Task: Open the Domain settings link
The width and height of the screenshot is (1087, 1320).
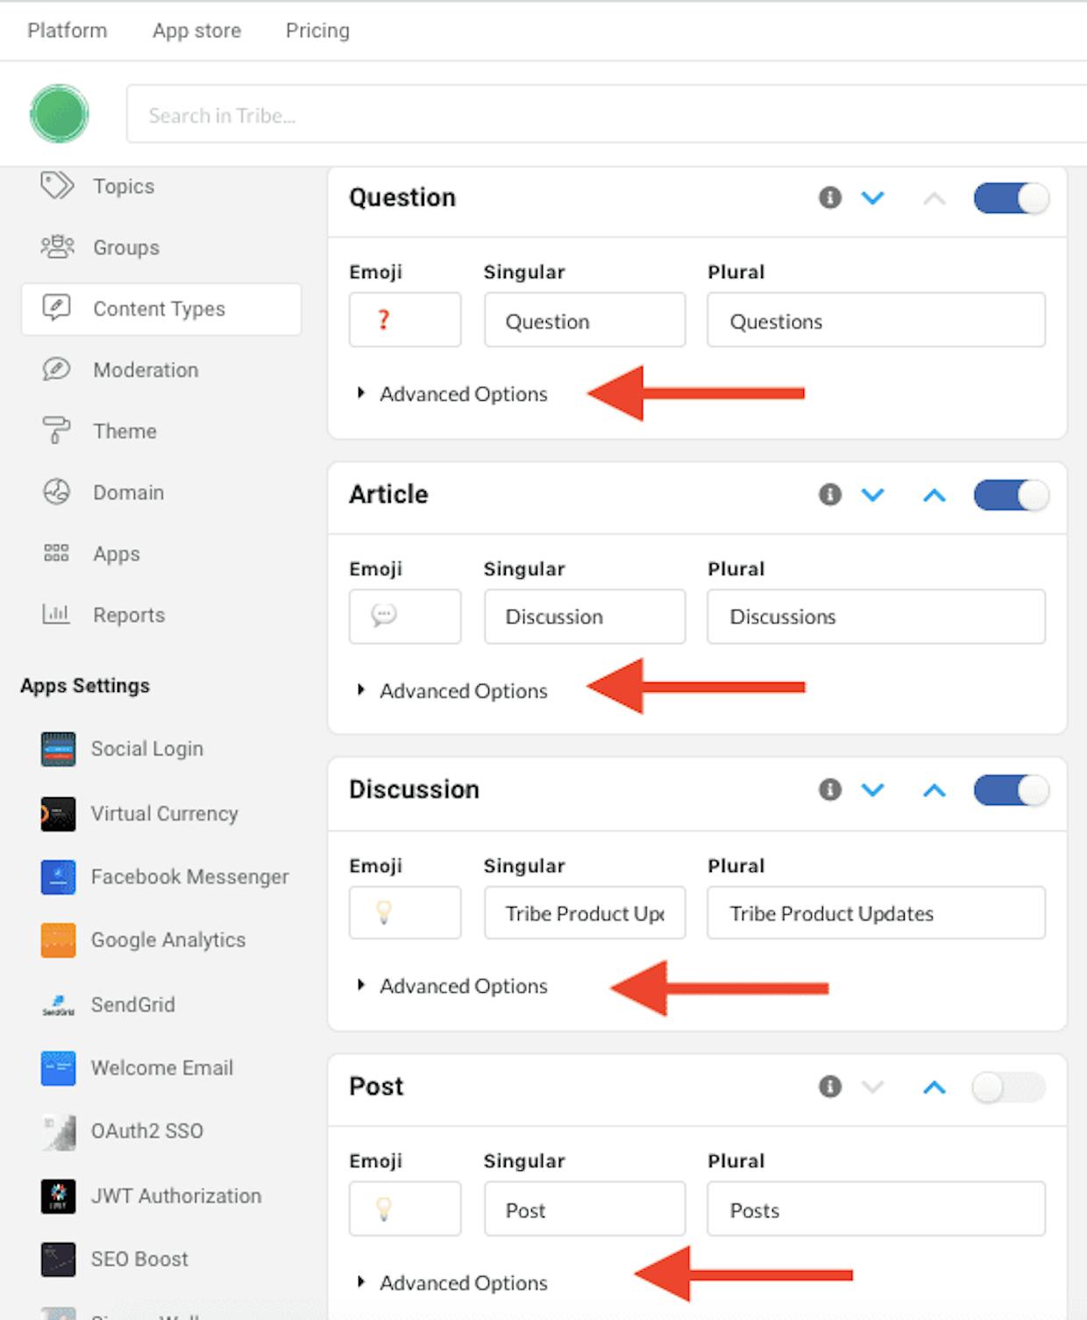Action: pos(128,493)
